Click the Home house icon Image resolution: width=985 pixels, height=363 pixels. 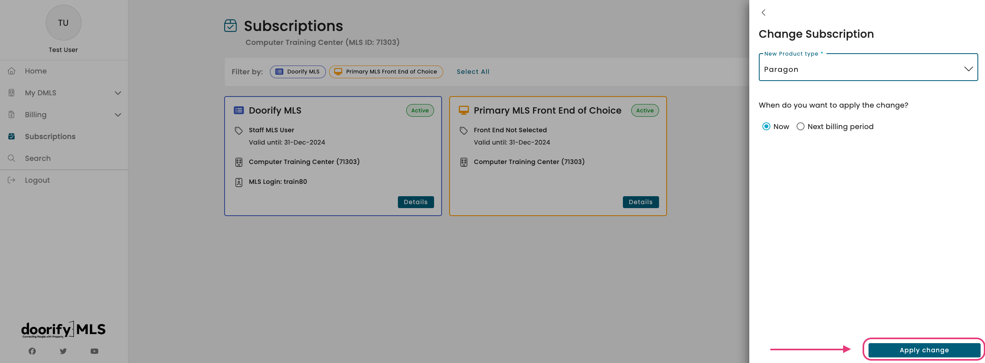(12, 71)
